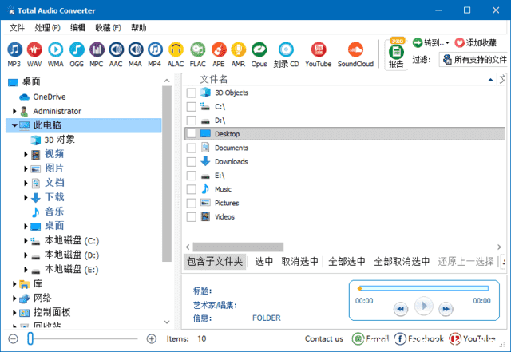Open the 帮助 menu
This screenshot has width=511, height=352.
[138, 27]
